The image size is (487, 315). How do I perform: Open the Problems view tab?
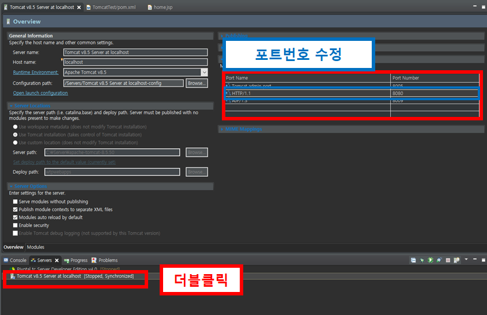[104, 260]
